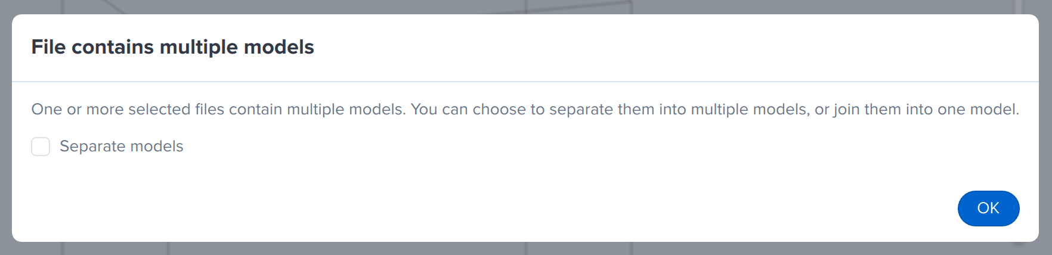Confirm the dialog with the blue OK button
The height and width of the screenshot is (255, 1052).
tap(988, 209)
